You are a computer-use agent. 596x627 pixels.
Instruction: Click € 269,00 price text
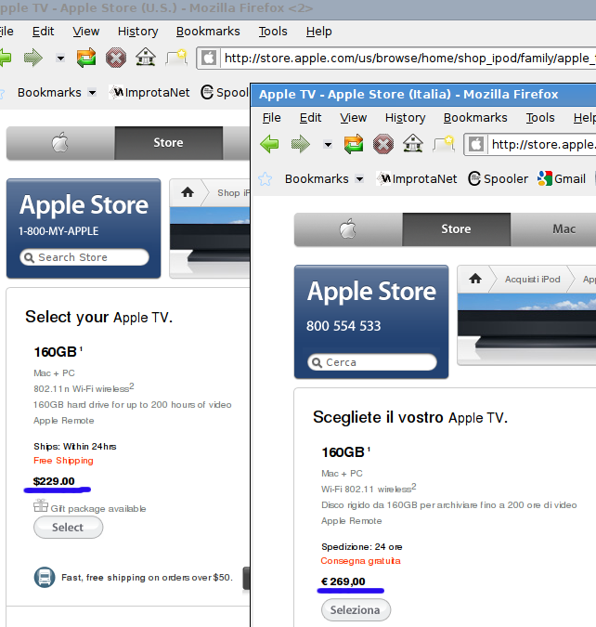tap(343, 581)
